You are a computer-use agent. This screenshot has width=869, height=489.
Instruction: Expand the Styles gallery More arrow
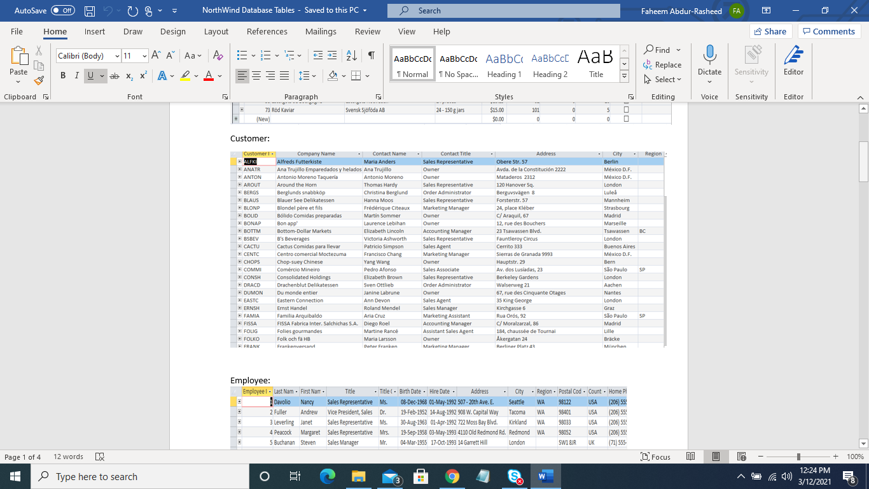[x=624, y=76]
